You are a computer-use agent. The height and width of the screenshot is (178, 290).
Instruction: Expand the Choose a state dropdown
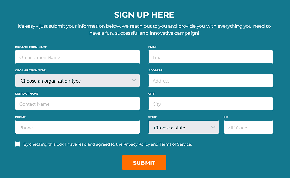coord(184,127)
